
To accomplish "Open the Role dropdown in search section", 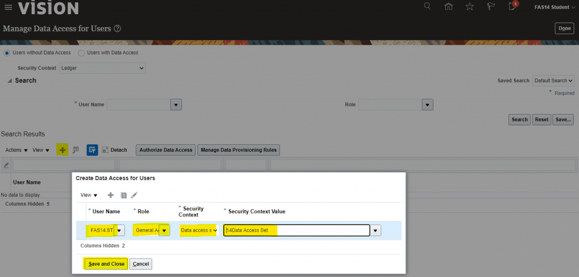I will pyautogui.click(x=427, y=105).
